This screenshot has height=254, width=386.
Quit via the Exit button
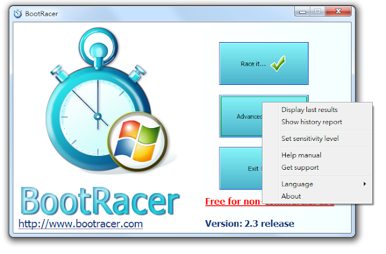tap(241, 169)
